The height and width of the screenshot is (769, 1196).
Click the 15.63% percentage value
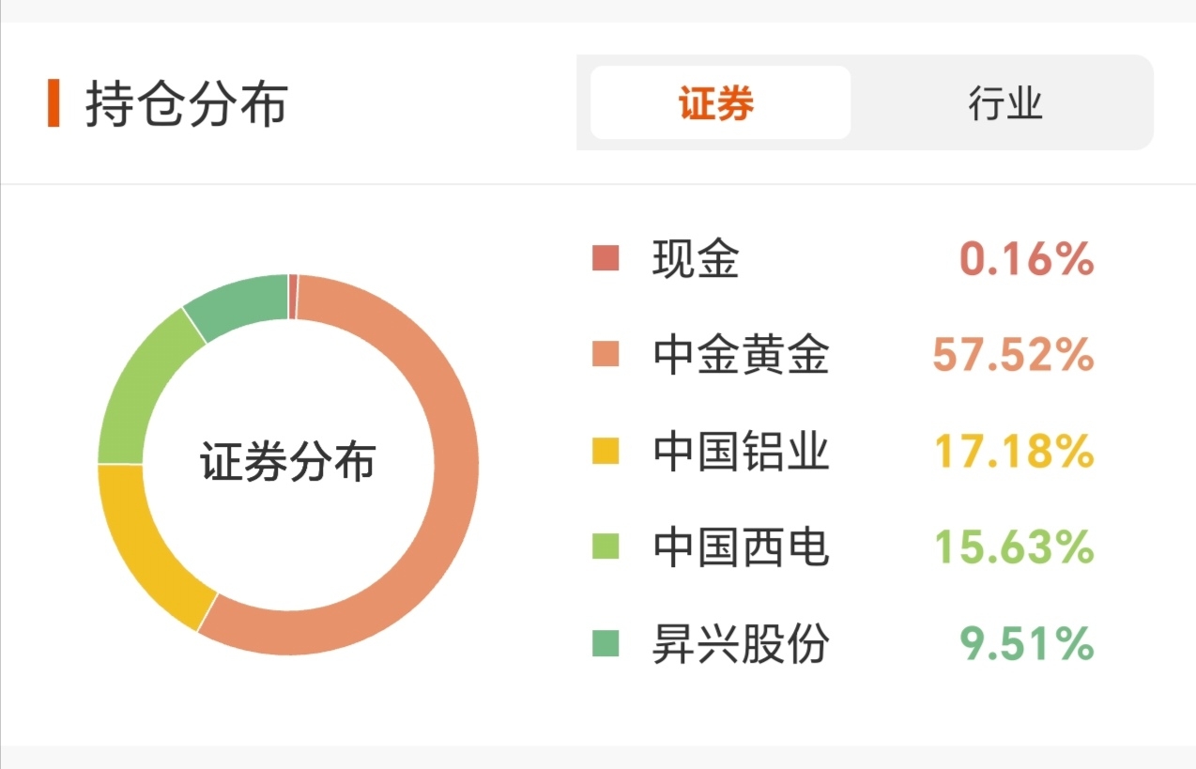coord(1013,547)
